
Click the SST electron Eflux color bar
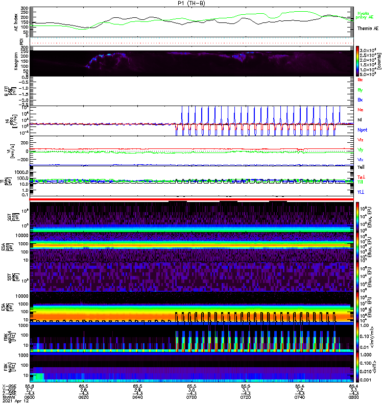pos(357,277)
